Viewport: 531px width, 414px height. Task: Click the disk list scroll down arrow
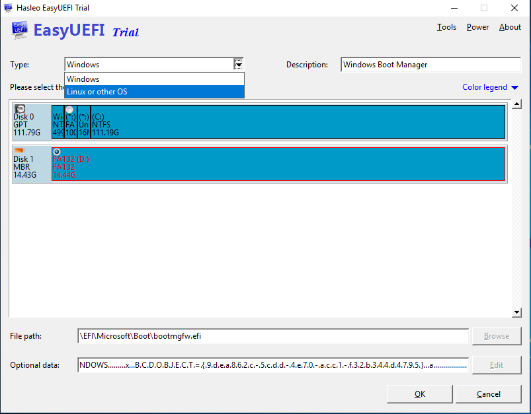516,312
